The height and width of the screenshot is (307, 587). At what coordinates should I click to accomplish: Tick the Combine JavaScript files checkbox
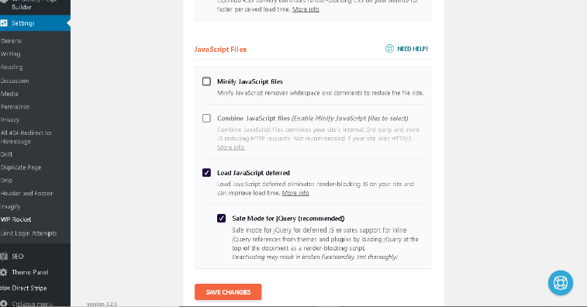206,119
